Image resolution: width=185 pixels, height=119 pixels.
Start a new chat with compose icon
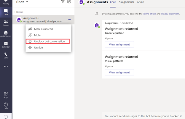coord(69,2)
